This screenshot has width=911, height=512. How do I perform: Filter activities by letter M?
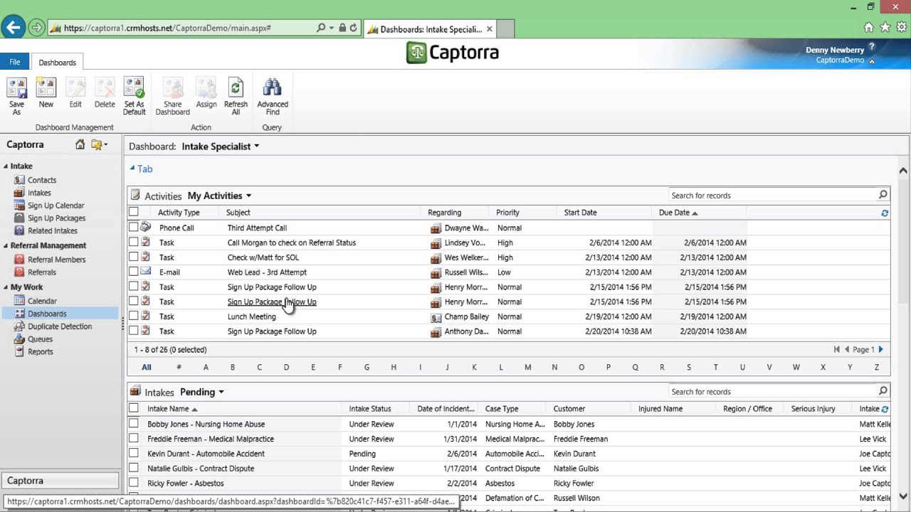click(527, 367)
